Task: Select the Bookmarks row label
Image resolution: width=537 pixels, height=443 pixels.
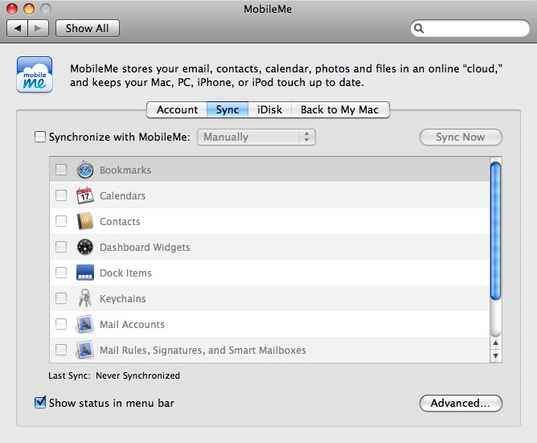Action: pos(125,170)
